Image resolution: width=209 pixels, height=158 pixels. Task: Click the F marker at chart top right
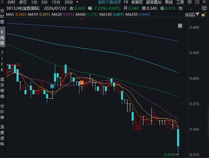180,26
